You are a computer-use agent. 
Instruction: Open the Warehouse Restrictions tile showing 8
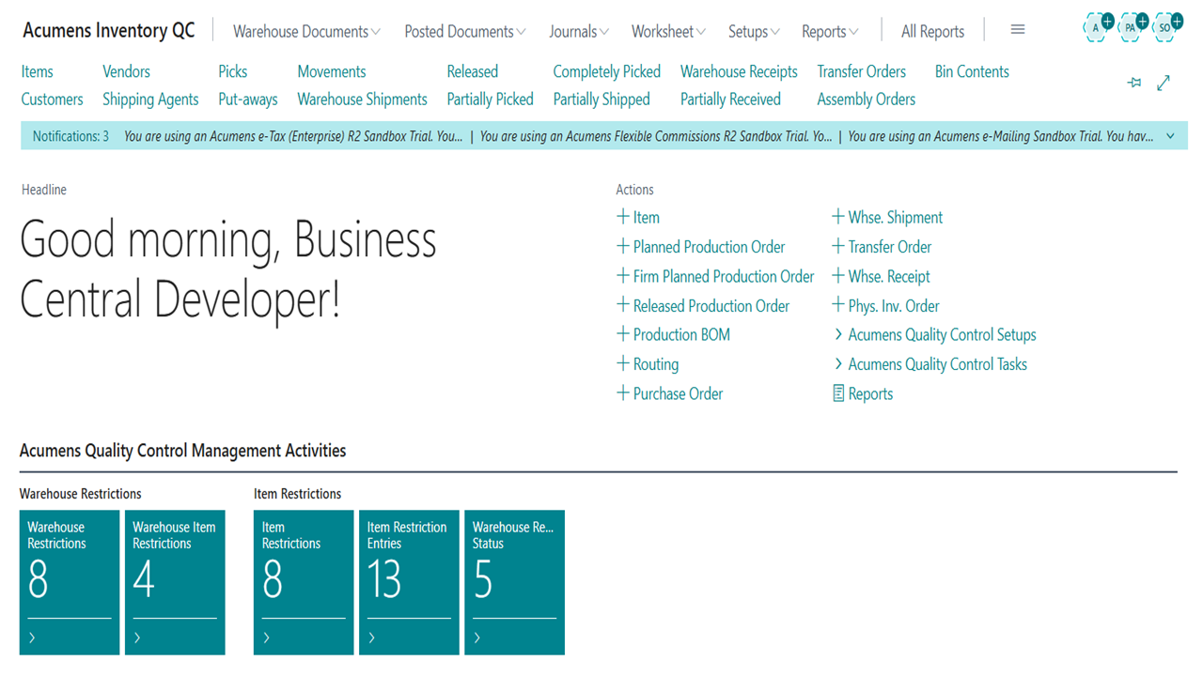pos(70,582)
